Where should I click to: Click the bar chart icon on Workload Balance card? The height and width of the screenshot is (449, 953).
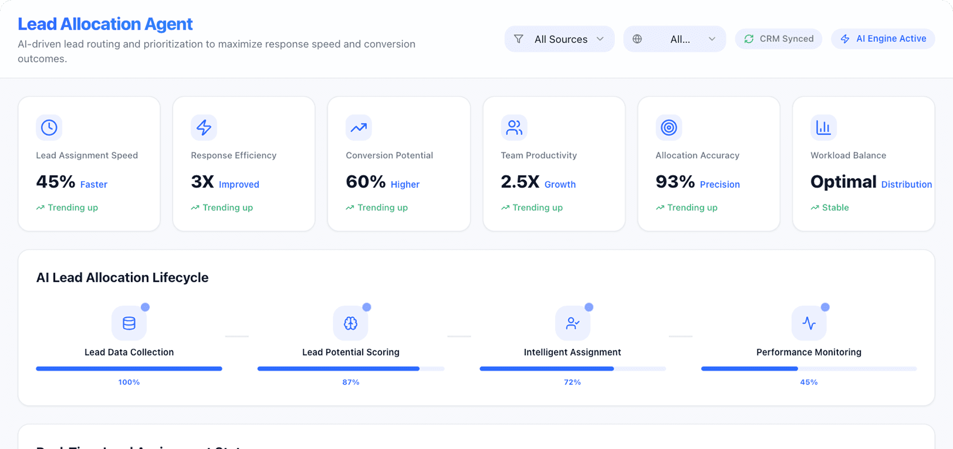(x=823, y=127)
